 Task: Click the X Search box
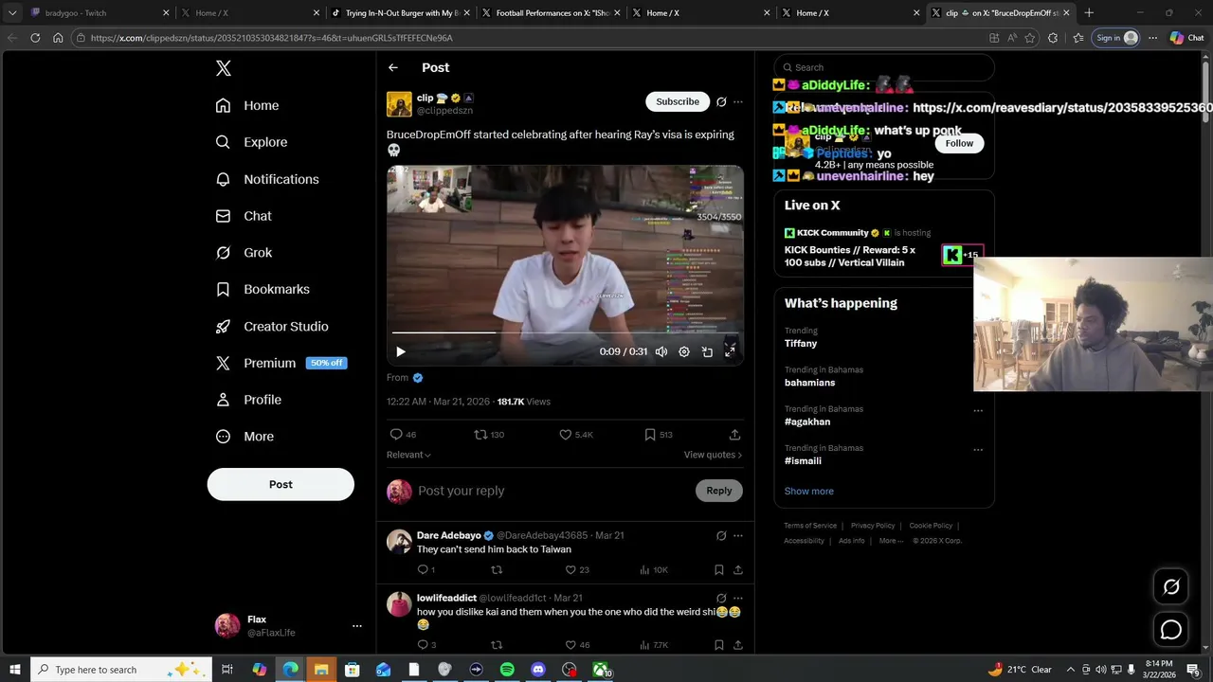point(884,67)
